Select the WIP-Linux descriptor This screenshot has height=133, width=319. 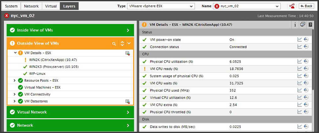37,74
